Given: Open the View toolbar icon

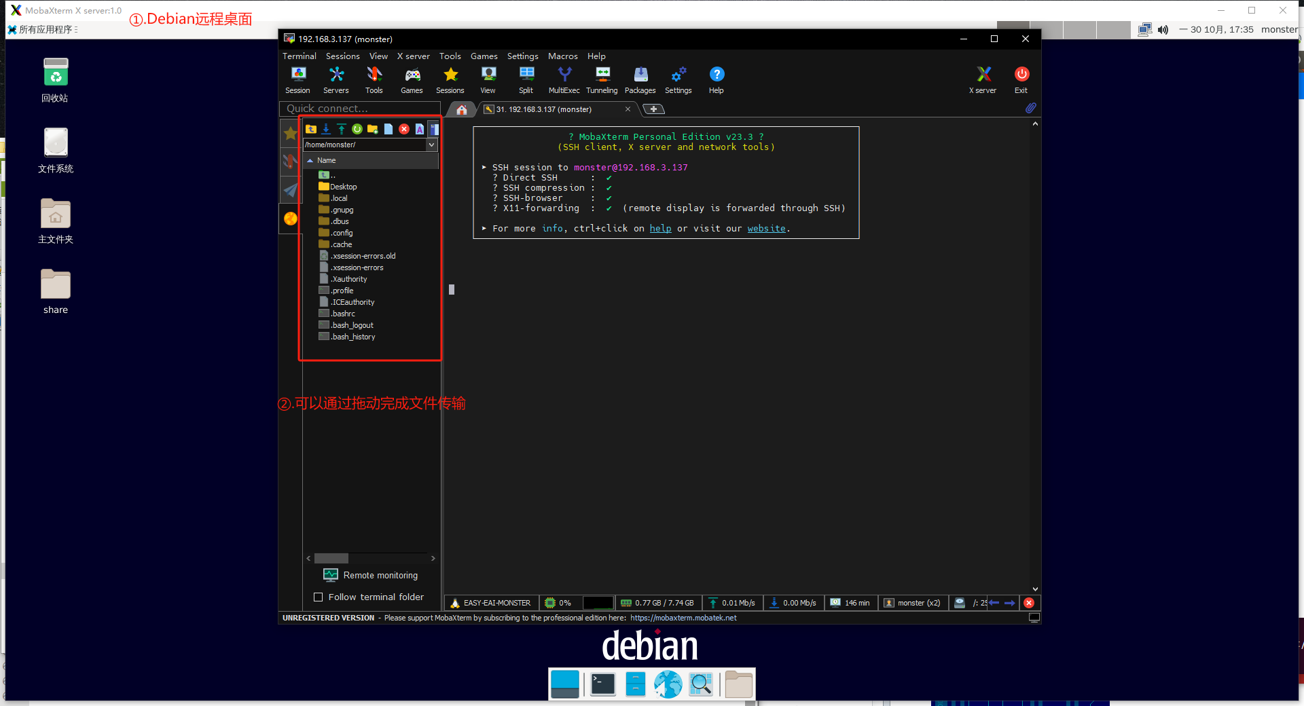Looking at the screenshot, I should click(x=488, y=79).
